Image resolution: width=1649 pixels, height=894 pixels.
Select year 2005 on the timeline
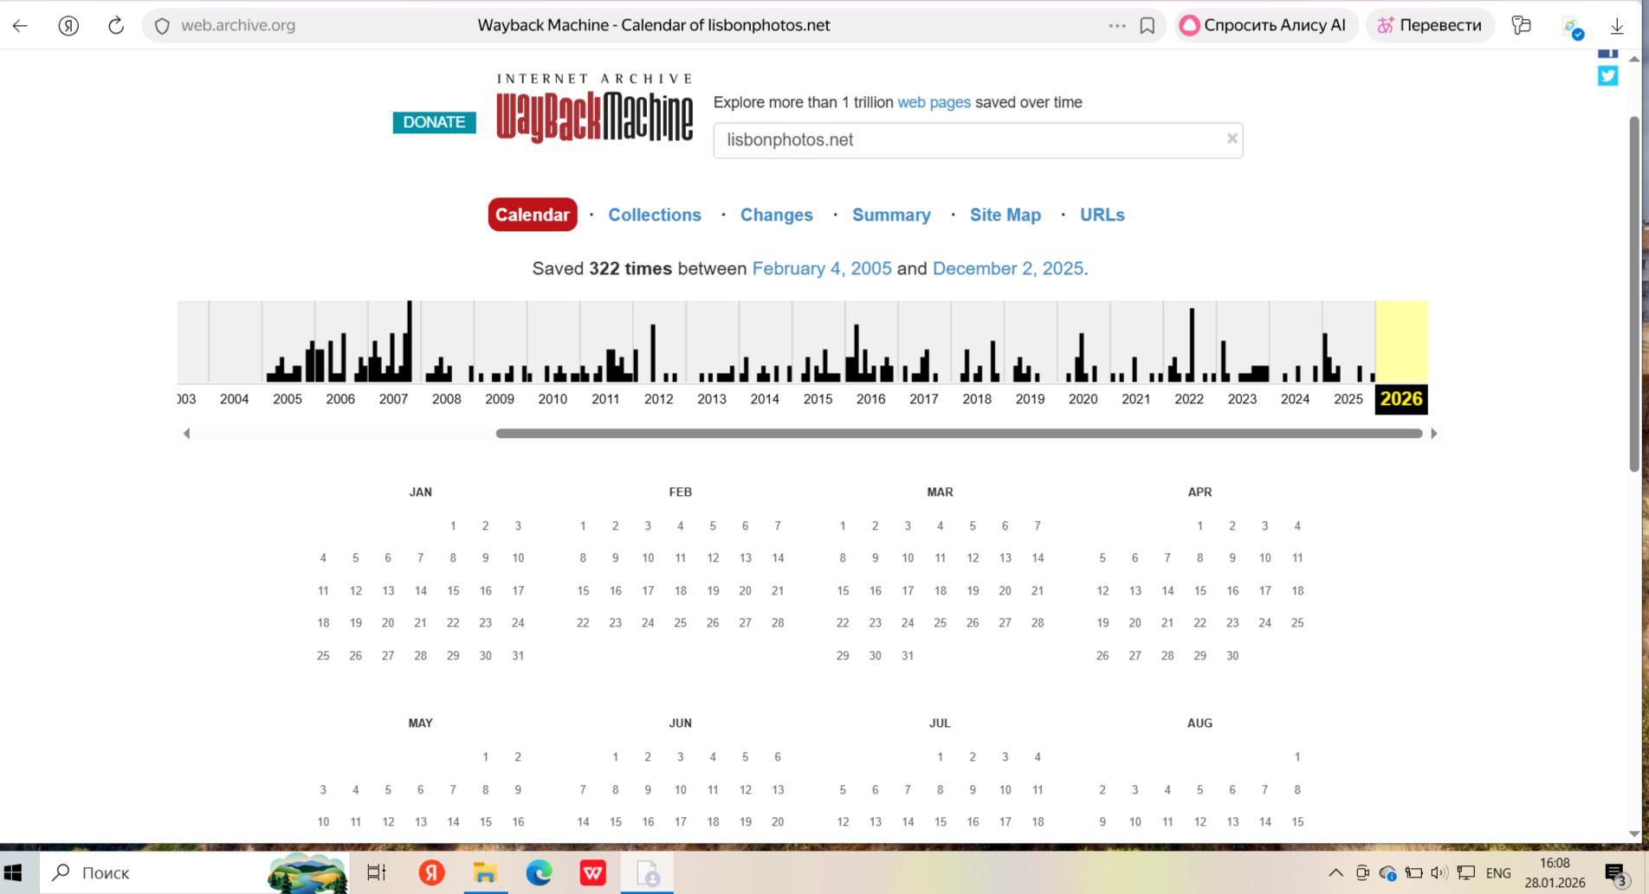pyautogui.click(x=288, y=399)
